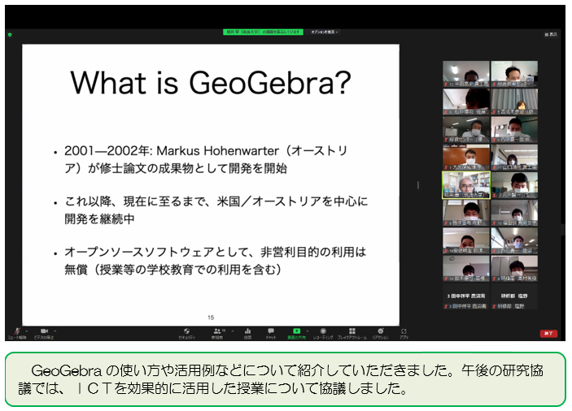Open the Breakout Rooms grid icon

[x=352, y=331]
